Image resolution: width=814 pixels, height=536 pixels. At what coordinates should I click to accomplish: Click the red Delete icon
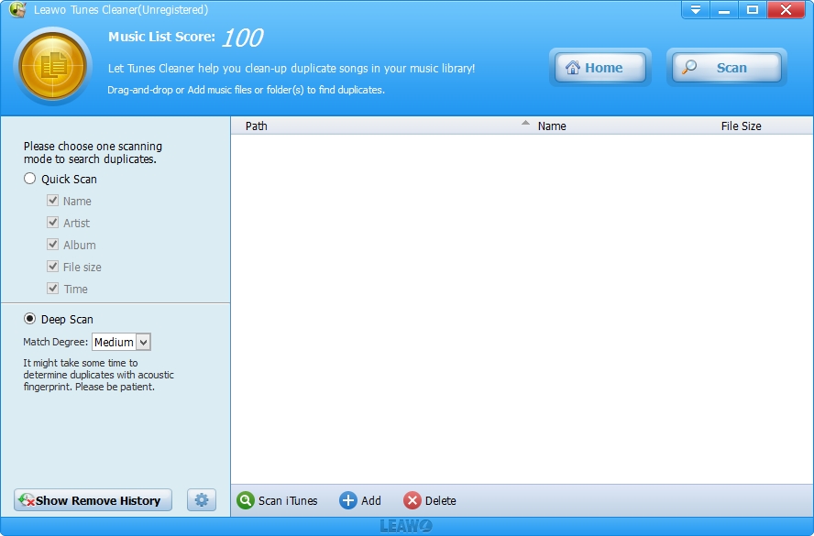pos(412,500)
